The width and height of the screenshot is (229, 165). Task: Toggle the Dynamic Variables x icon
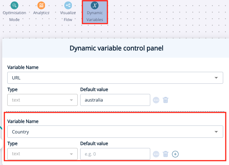tap(95, 5)
